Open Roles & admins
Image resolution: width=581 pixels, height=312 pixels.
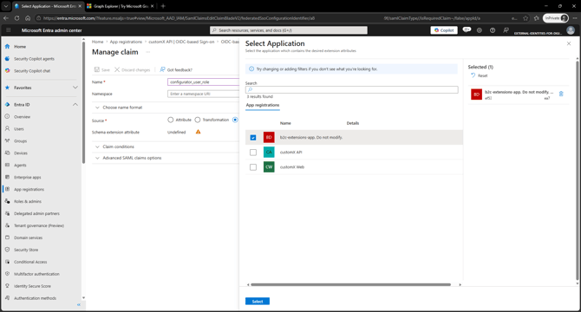click(x=28, y=202)
